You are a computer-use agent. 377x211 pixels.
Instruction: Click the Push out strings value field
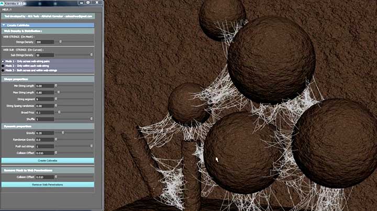pos(45,146)
